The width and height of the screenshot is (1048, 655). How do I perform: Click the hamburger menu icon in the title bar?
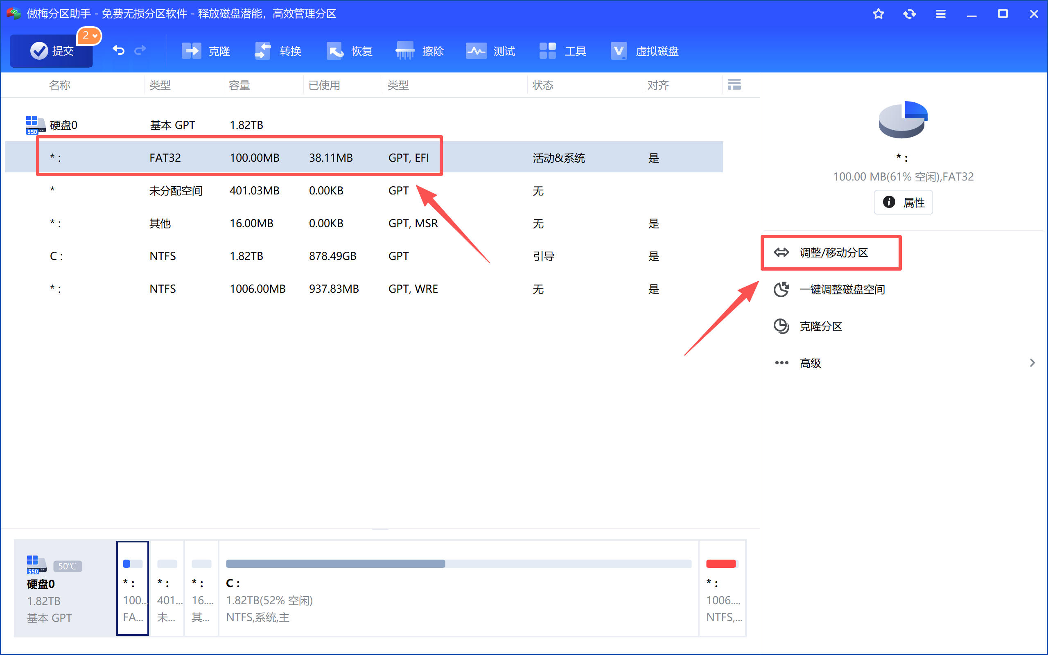click(x=940, y=14)
